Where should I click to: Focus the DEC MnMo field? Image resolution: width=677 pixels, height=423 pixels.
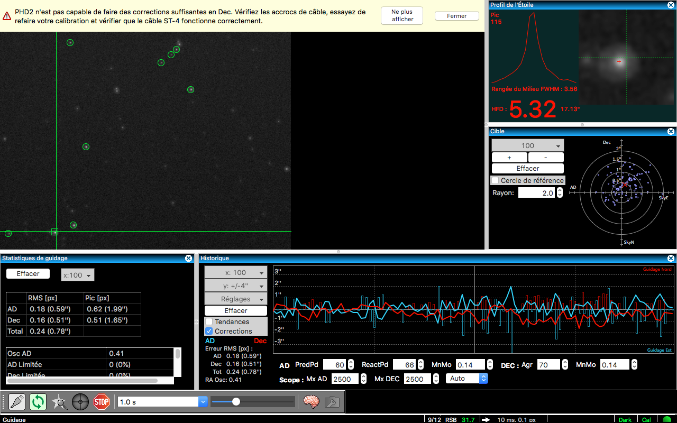tap(615, 364)
